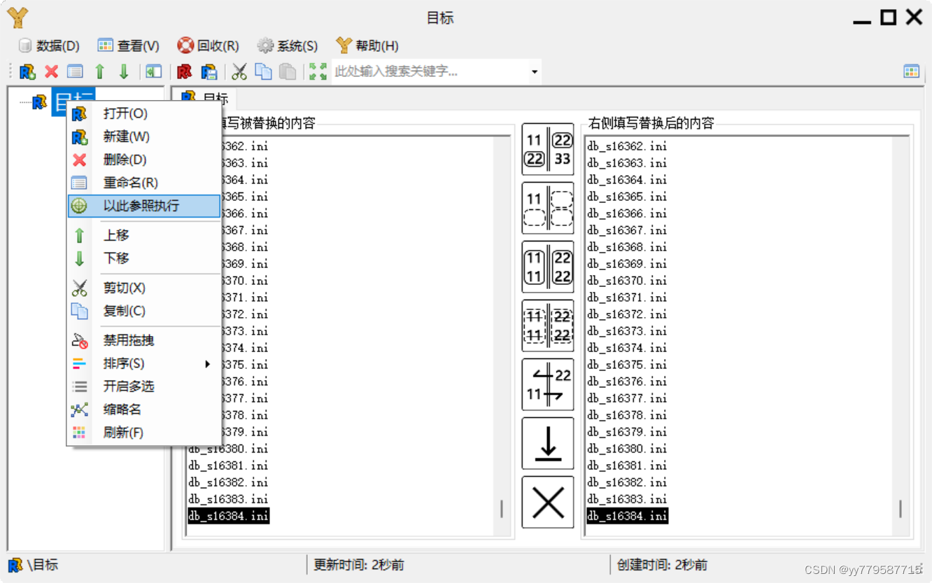Click 更新时间: 2秒前 in the status bar

[359, 565]
